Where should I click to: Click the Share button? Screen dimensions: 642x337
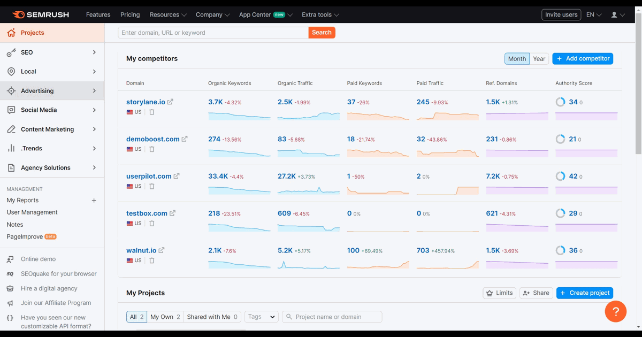pyautogui.click(x=536, y=293)
